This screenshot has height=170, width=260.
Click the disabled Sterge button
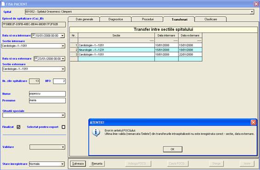tap(216, 164)
